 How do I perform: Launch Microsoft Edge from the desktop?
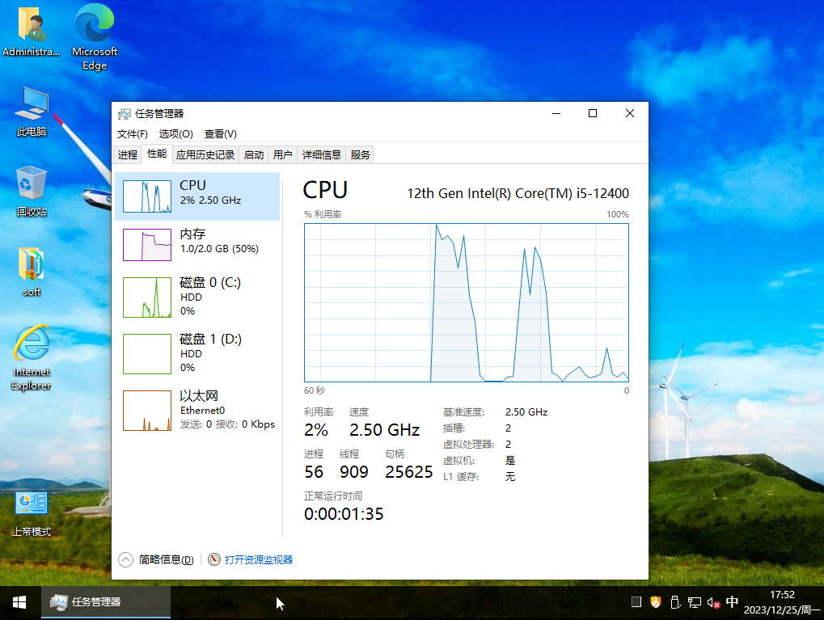pos(95,37)
